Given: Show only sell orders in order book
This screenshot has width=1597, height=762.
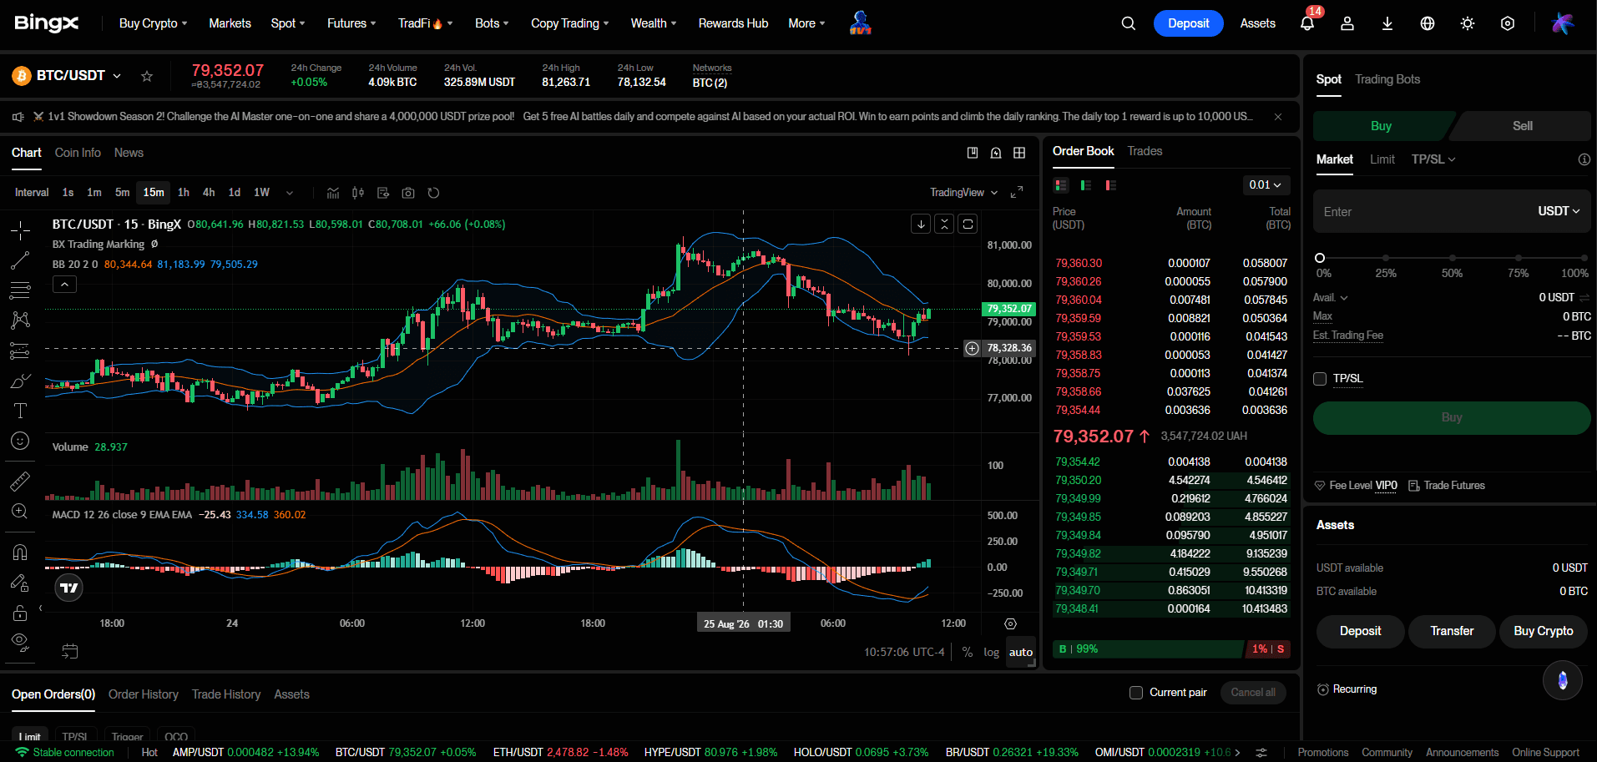Looking at the screenshot, I should [x=1110, y=185].
